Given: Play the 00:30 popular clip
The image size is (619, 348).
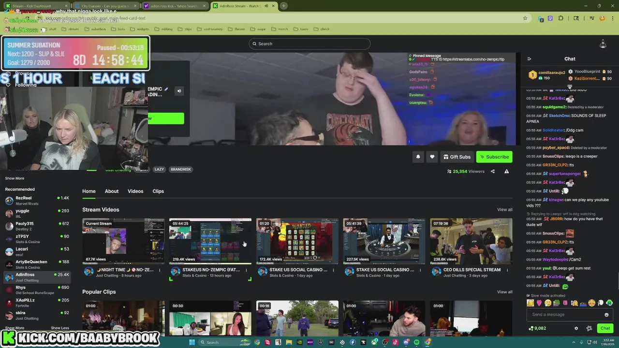Looking at the screenshot, I should (x=210, y=318).
